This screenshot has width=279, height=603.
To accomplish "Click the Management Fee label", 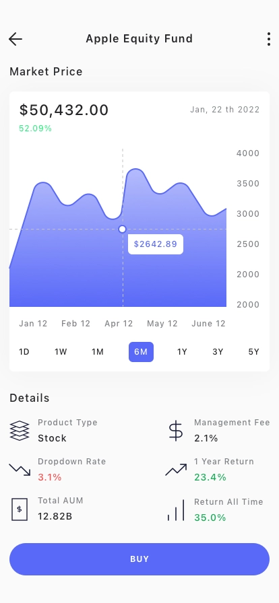I will click(232, 423).
